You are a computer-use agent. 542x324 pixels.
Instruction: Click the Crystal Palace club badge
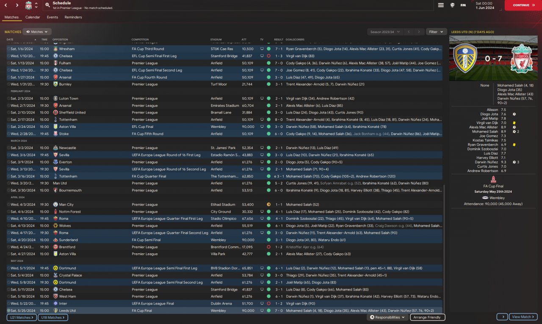point(55,275)
